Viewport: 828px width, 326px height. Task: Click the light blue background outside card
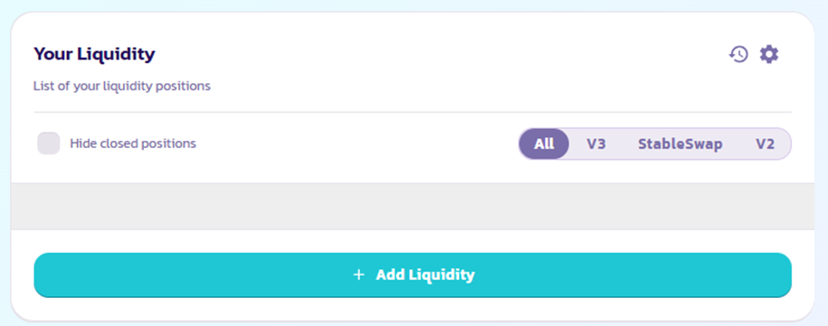tap(821, 158)
